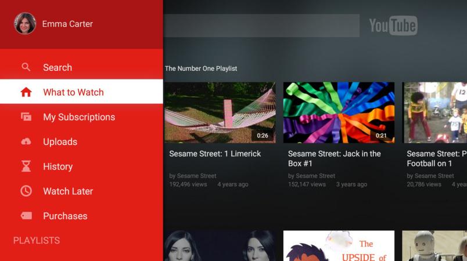
Task: Click the History hourglass icon
Action: point(26,166)
